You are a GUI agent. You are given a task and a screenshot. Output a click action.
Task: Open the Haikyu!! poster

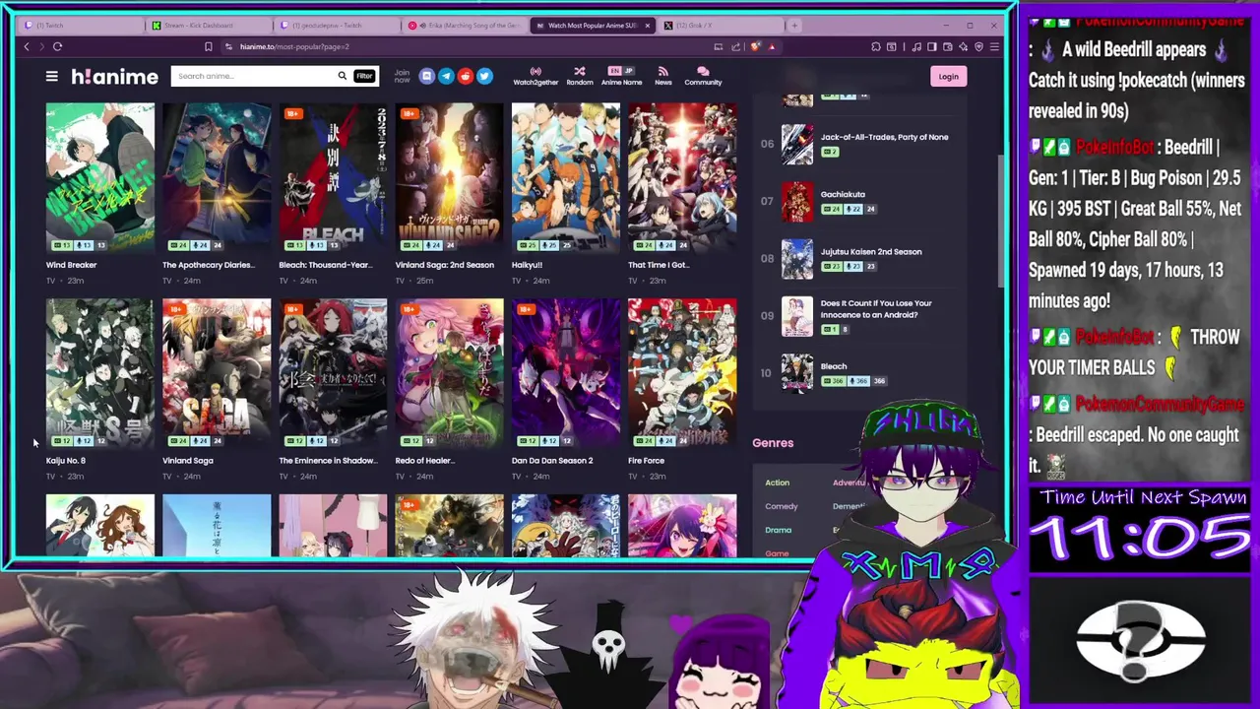(x=565, y=177)
